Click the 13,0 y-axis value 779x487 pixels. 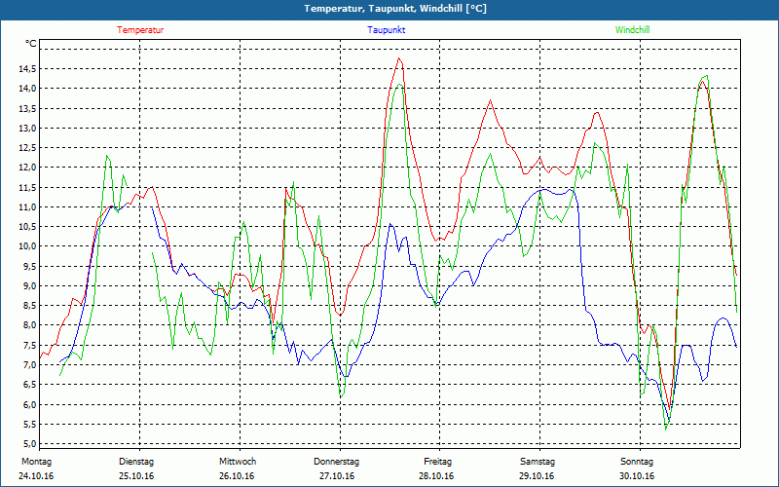click(27, 129)
